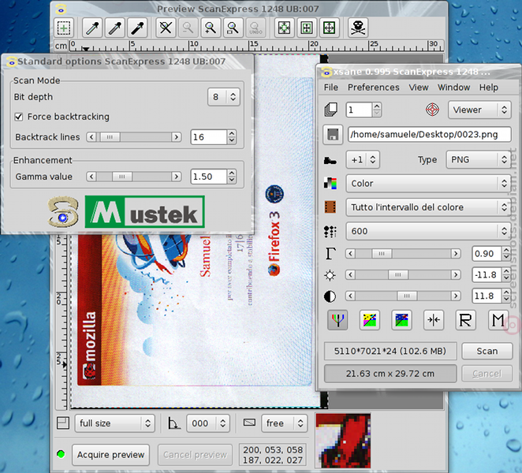Click the zoomed pixel thumbnail in Preview window
This screenshot has height=473, width=522.
point(343,441)
